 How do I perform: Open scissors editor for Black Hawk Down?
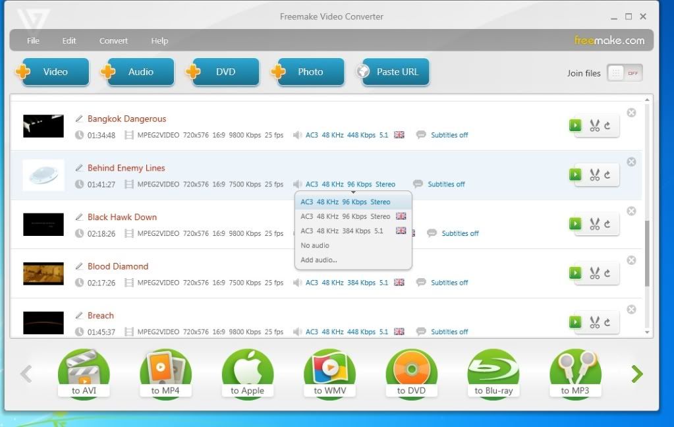coord(594,224)
